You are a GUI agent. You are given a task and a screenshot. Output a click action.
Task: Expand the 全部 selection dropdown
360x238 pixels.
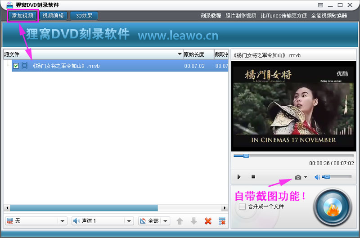pyautogui.click(x=165, y=221)
